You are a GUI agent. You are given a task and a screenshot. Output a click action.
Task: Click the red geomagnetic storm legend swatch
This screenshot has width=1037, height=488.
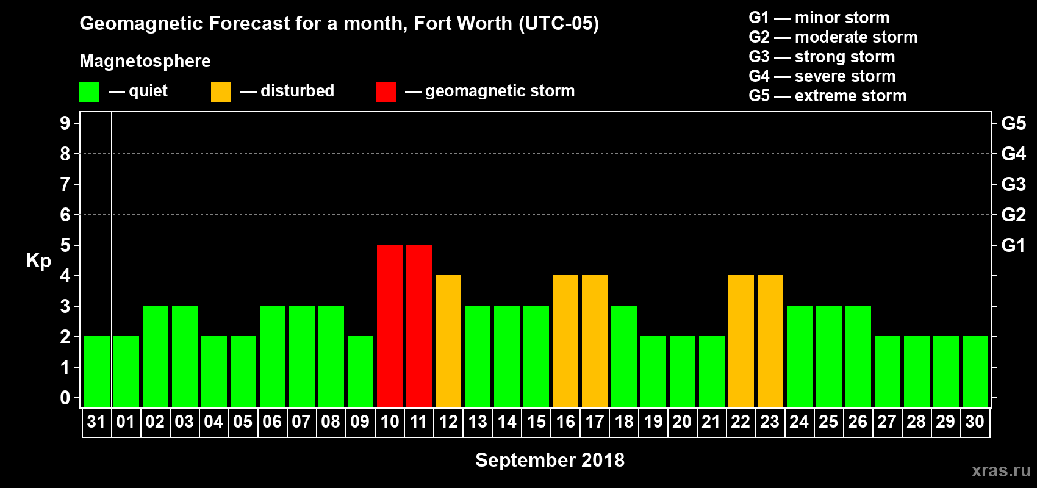[386, 92]
